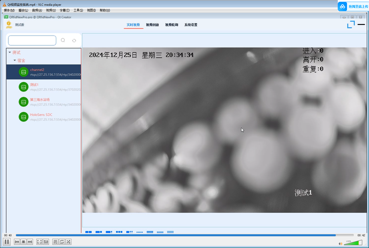Show the VLC playlist
This screenshot has width=369, height=248.
coord(55,242)
